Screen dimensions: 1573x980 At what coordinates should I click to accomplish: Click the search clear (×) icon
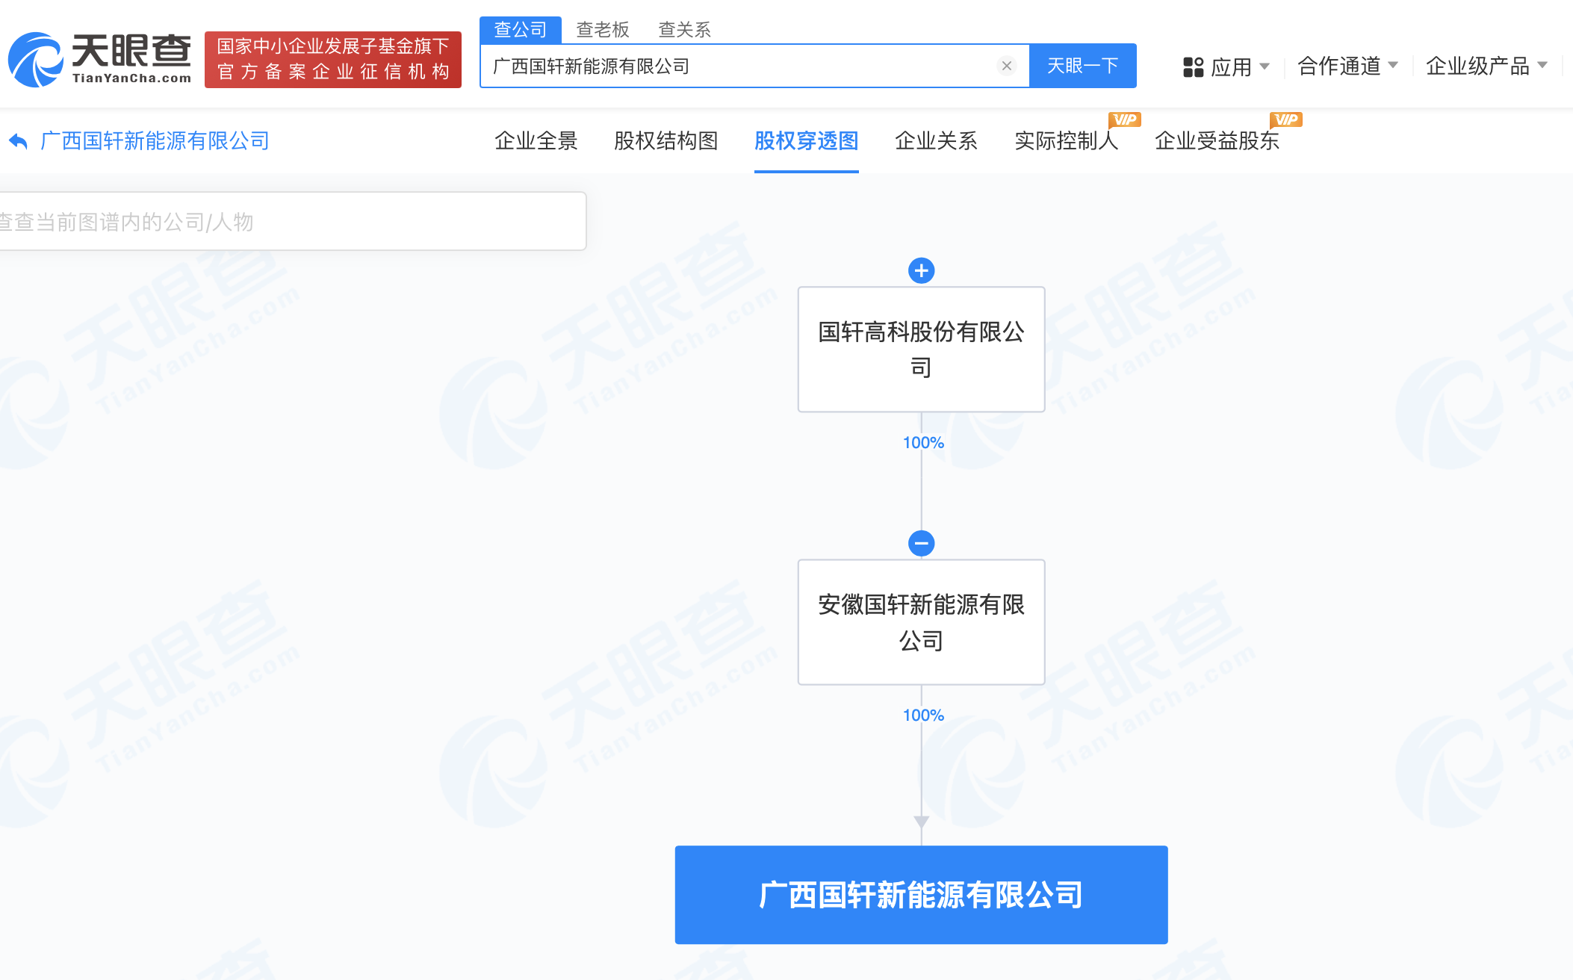point(1007,66)
